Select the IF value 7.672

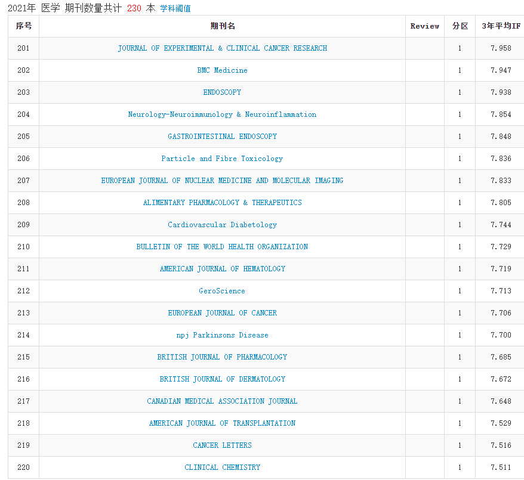pos(501,379)
